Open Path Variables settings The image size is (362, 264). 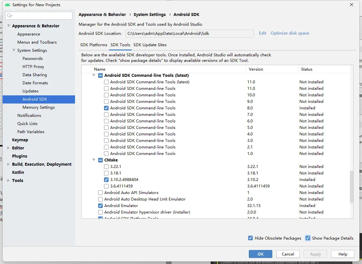pos(31,132)
